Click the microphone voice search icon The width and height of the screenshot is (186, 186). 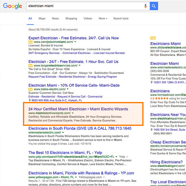(x=145, y=6)
